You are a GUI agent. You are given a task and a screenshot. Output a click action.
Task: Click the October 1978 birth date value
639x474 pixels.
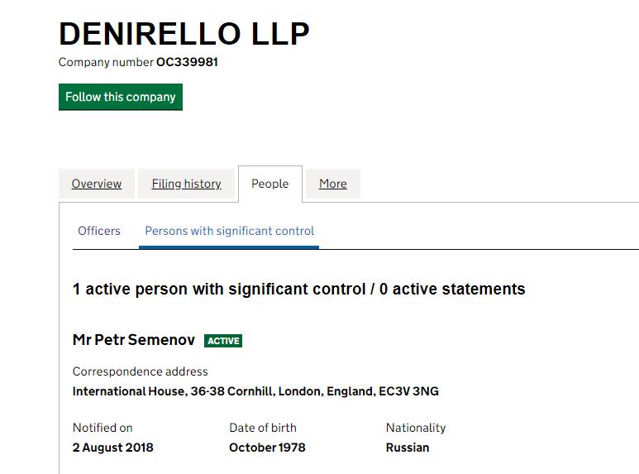pos(267,448)
